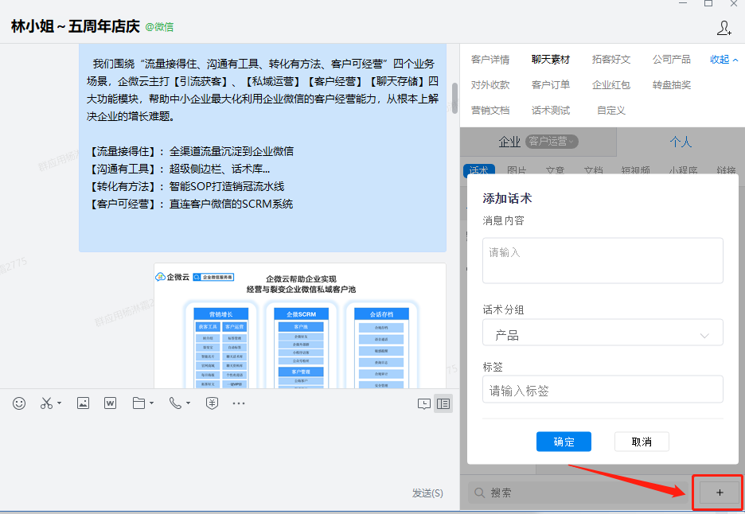Collapse the menu with 收起
745x514 pixels.
point(724,60)
